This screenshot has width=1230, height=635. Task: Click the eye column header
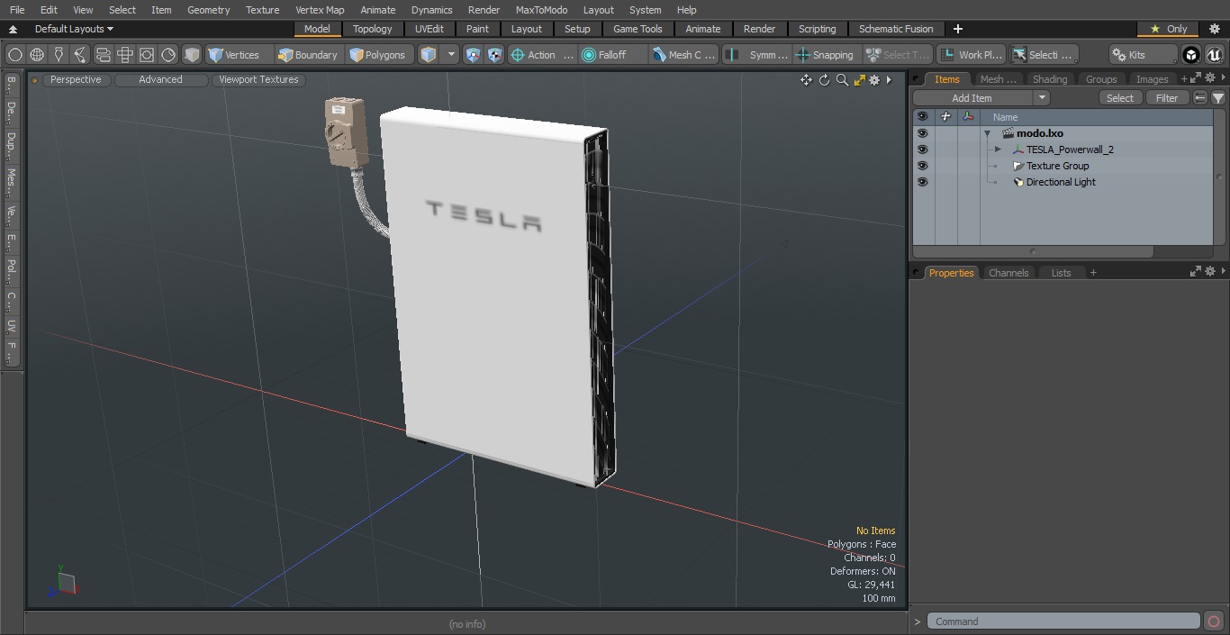(922, 117)
